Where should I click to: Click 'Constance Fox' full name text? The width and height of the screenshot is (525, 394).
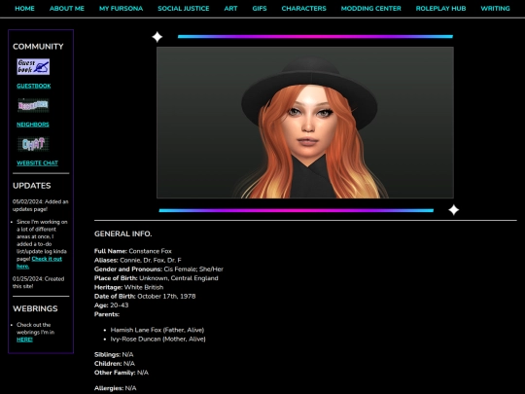150,251
